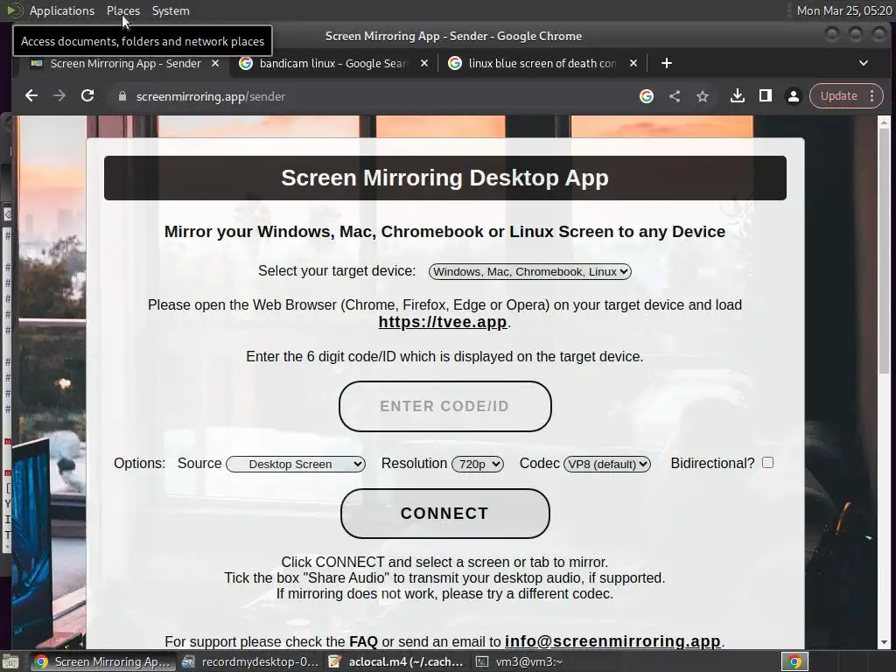Click Screen Mirroring Ap... entry in bottom panel
896x672 pixels.
[102, 661]
